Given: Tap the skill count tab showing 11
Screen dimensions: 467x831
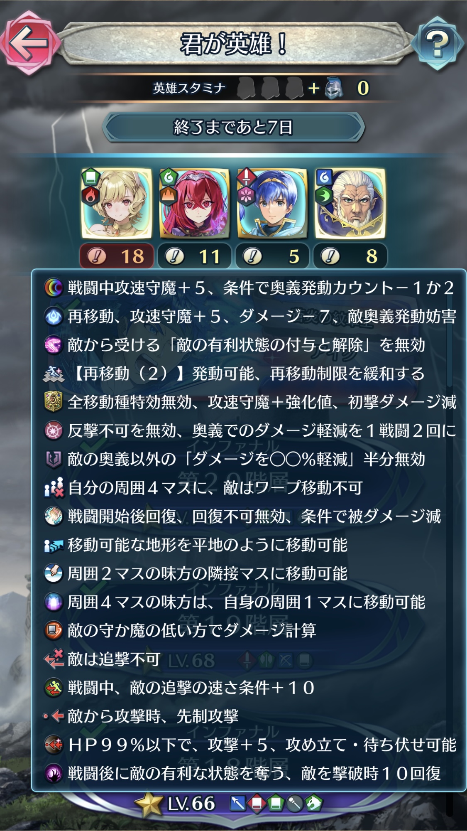Looking at the screenshot, I should (194, 256).
